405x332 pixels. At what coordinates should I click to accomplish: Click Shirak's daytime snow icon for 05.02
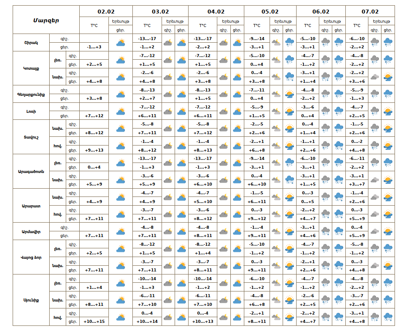point(289,43)
